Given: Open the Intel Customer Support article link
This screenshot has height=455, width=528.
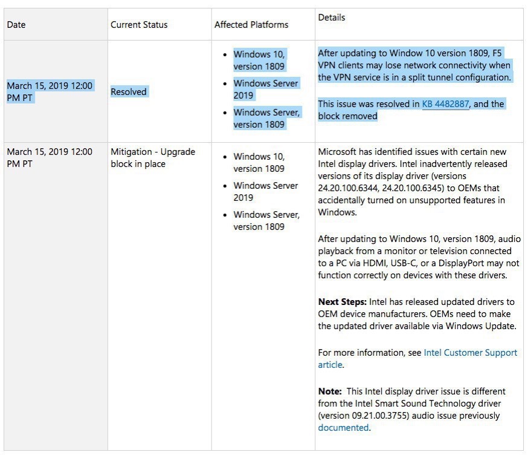Looking at the screenshot, I should point(470,353).
